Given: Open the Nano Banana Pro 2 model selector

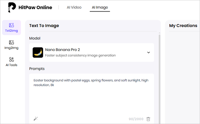Looking at the screenshot, I should pos(91,52).
